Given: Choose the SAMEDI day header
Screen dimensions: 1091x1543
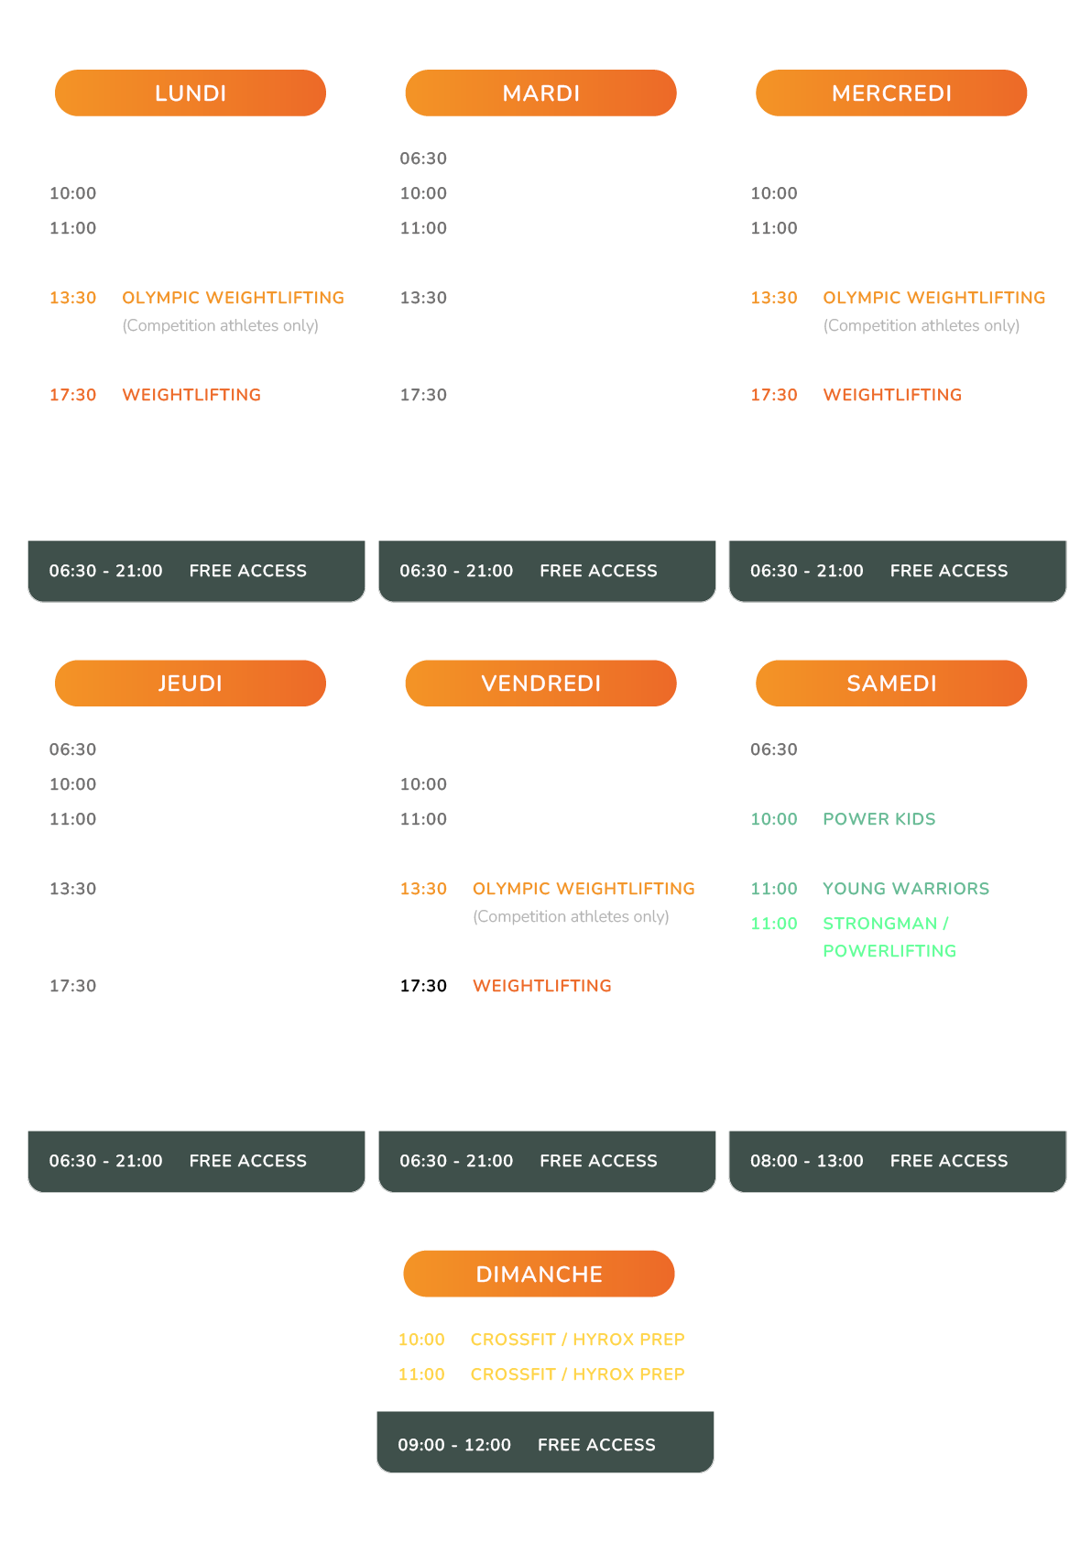Looking at the screenshot, I should pos(890,684).
